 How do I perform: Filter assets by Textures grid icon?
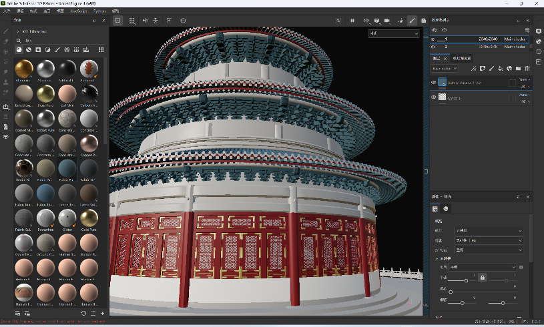tap(76, 49)
